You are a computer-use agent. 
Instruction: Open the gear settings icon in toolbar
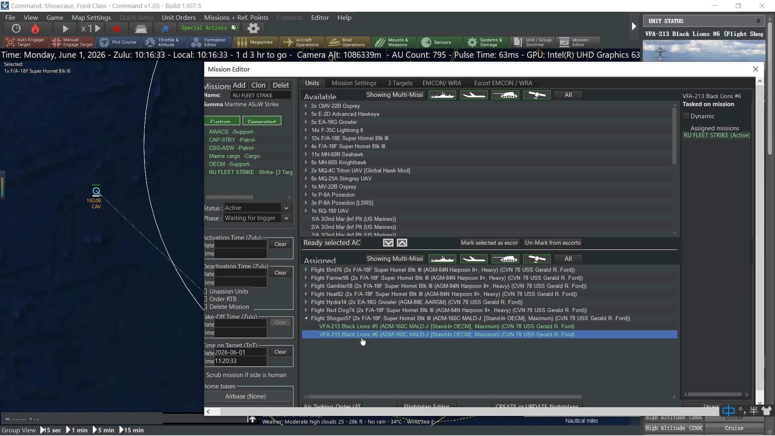tap(253, 28)
